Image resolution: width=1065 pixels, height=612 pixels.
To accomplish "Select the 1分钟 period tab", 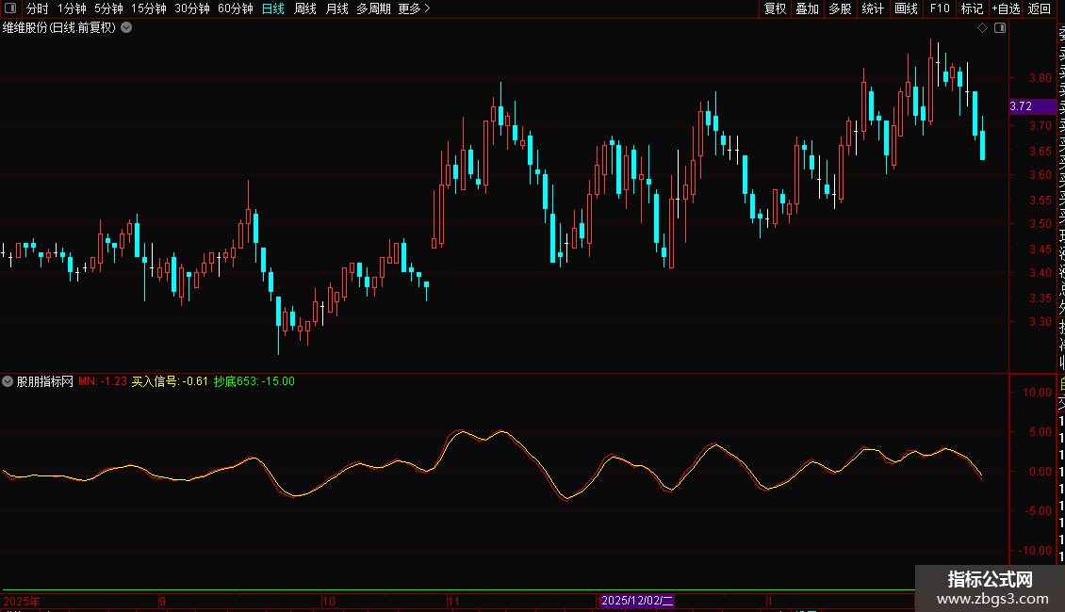I will [72, 8].
